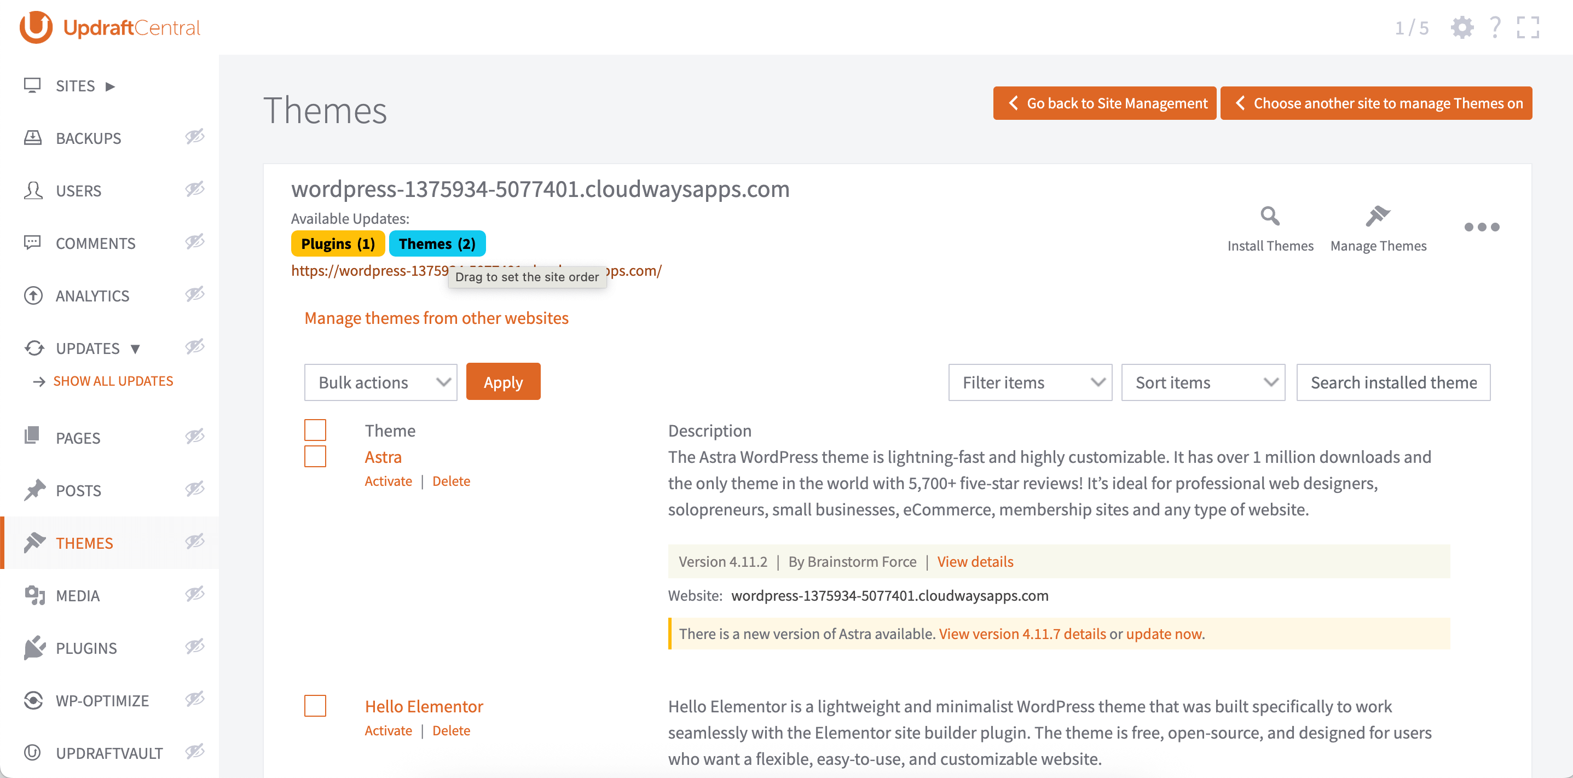
Task: Click the UpdraftCentral logo
Action: 110,27
